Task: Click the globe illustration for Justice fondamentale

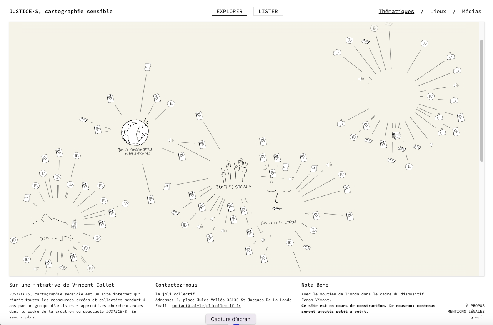Action: coord(135,132)
